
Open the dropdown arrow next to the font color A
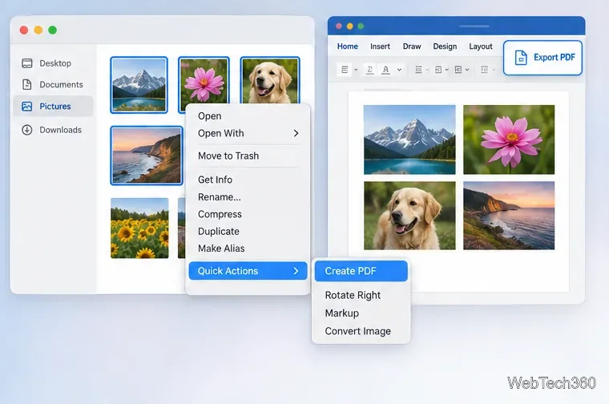click(399, 70)
